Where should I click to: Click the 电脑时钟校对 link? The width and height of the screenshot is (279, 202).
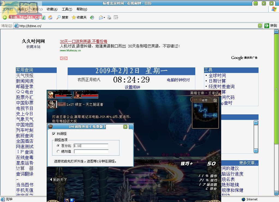coord(178,80)
